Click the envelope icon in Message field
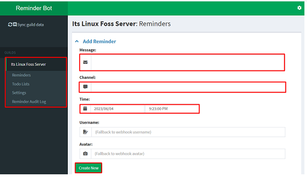307x177 pixels. click(85, 62)
